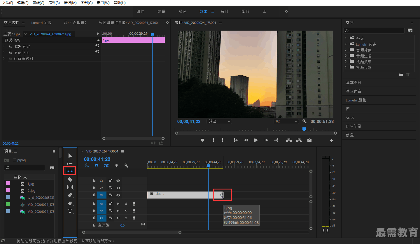This screenshot has height=244, width=420.
Task: Click Mark Out button
Action: 223,140
